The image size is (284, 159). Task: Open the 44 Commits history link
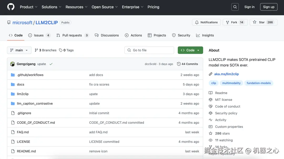[187, 64]
